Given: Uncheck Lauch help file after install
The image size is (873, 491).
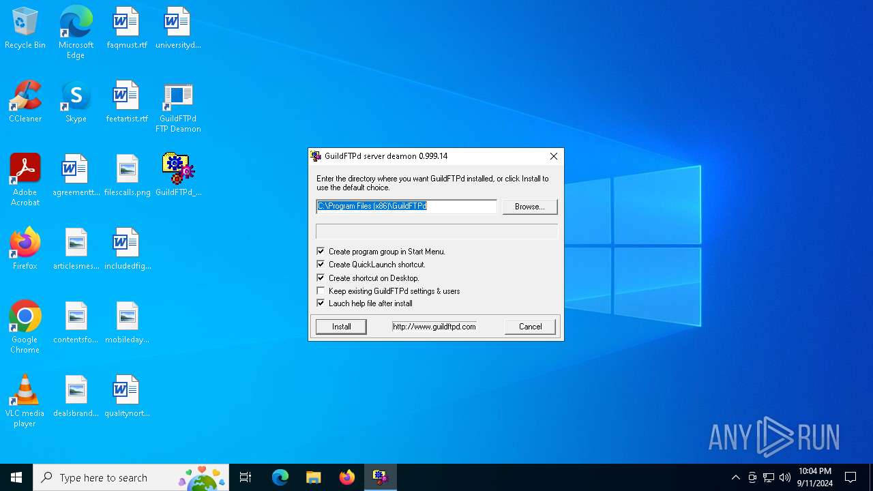Looking at the screenshot, I should coord(321,303).
